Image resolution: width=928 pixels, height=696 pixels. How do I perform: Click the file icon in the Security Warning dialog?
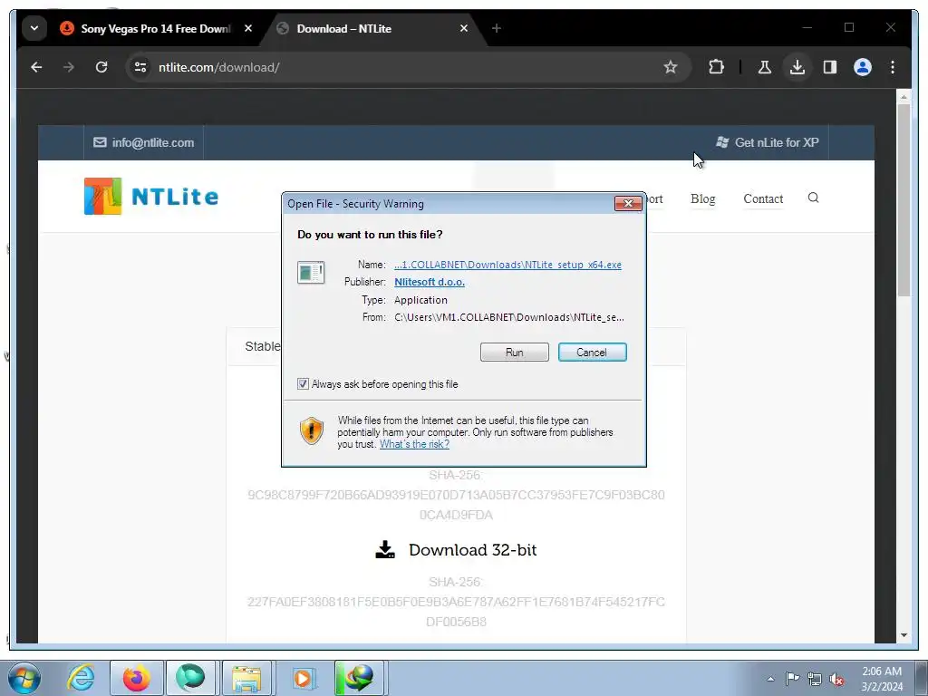(311, 273)
